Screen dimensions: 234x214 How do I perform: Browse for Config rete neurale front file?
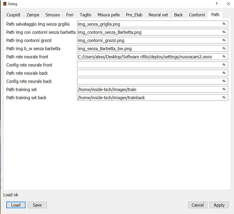(224, 65)
